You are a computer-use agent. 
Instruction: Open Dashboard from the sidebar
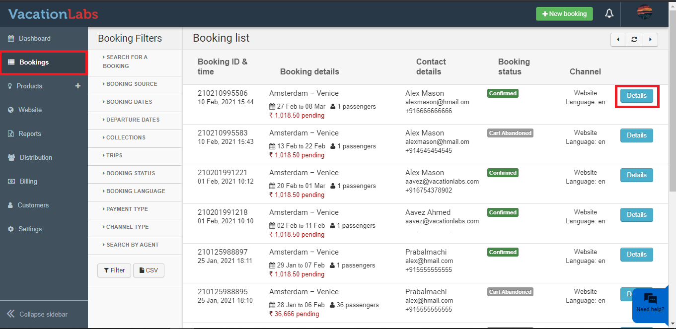coord(34,38)
